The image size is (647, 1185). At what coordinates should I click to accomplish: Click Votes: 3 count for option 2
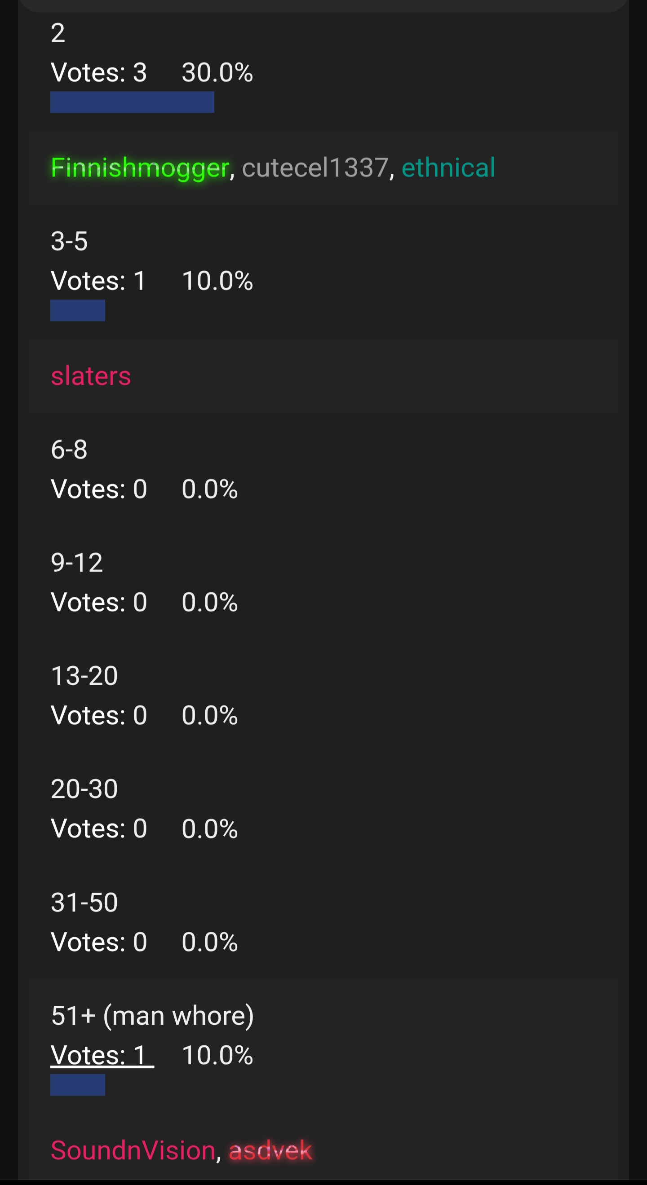pyautogui.click(x=99, y=72)
